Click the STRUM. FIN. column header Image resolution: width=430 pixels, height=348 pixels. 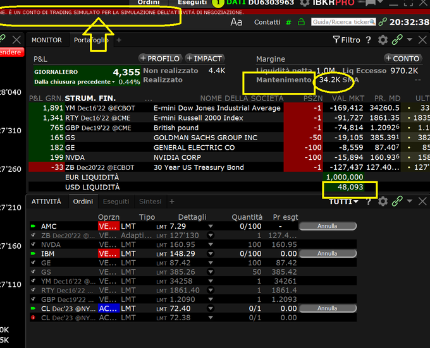click(90, 99)
